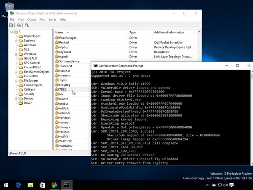This screenshot has height=190, width=253.
Task: Click the Type column header
Action: click(140, 33)
